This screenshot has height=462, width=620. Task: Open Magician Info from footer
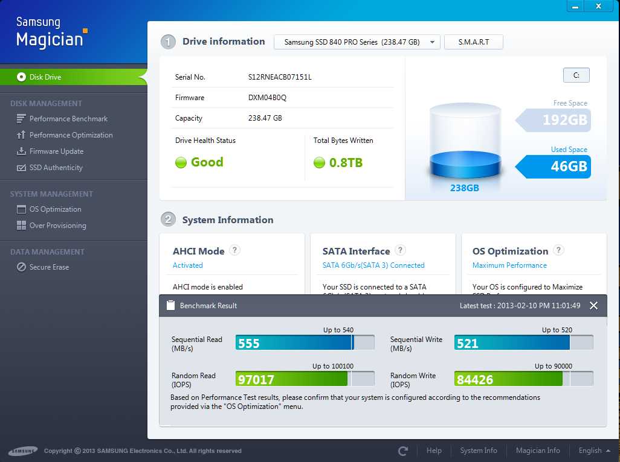[538, 451]
